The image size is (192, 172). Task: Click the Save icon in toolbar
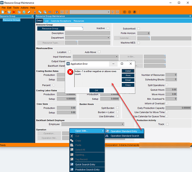point(9,12)
